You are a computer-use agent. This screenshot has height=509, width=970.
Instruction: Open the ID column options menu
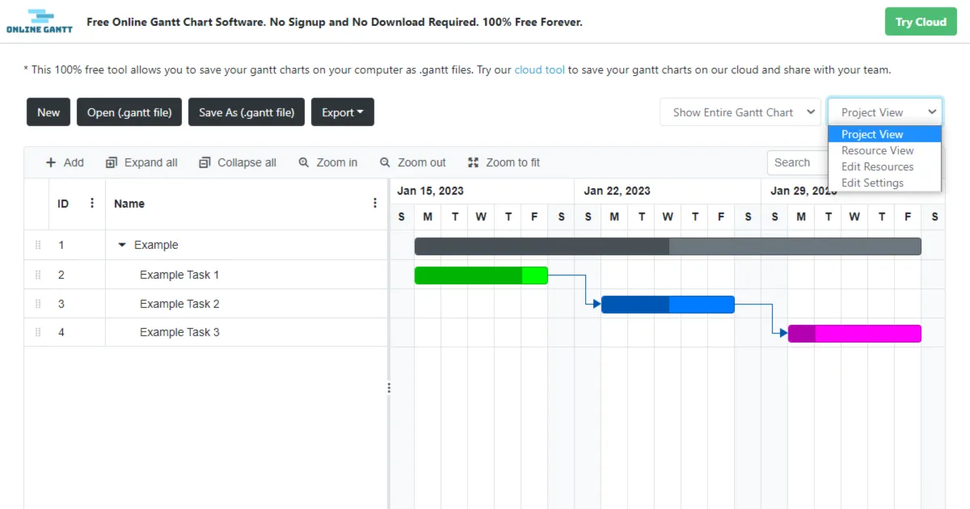pyautogui.click(x=92, y=204)
